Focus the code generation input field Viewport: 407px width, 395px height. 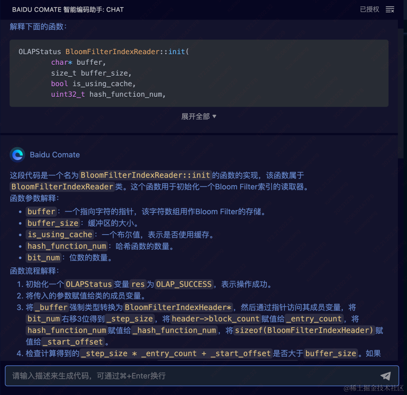pos(151,376)
